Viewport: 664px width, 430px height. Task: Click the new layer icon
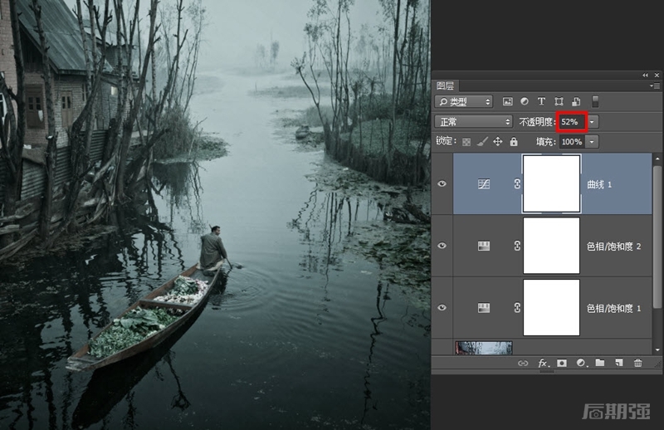(619, 363)
